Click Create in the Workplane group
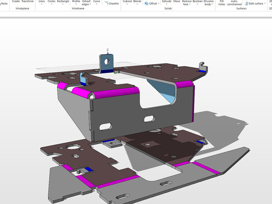 point(16,1)
